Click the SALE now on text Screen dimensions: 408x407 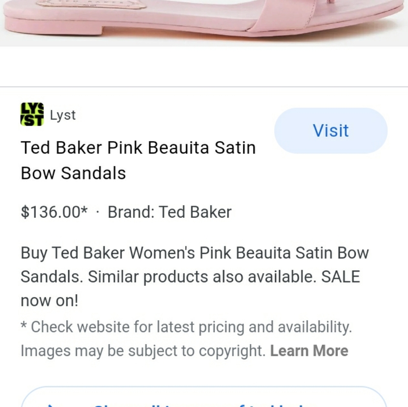pyautogui.click(x=345, y=277)
